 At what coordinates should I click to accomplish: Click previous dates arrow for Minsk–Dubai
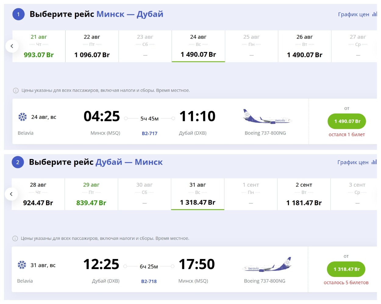pyautogui.click(x=12, y=46)
